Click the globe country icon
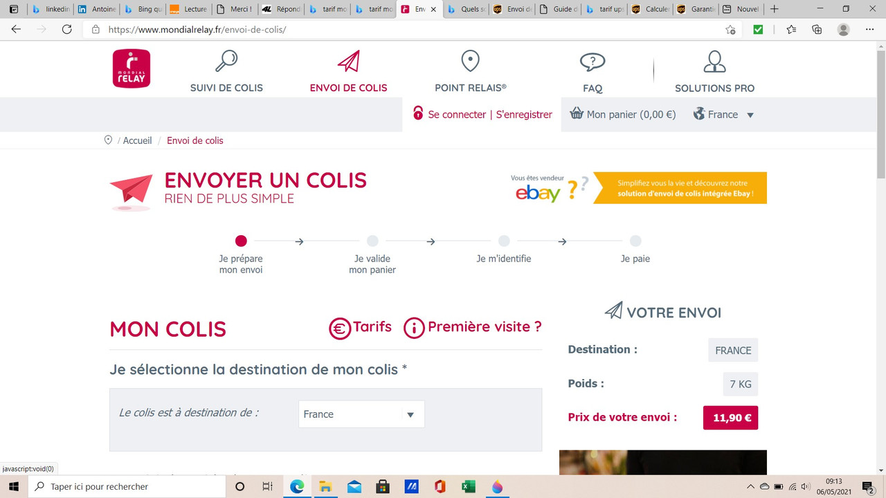The width and height of the screenshot is (886, 498). (x=699, y=113)
